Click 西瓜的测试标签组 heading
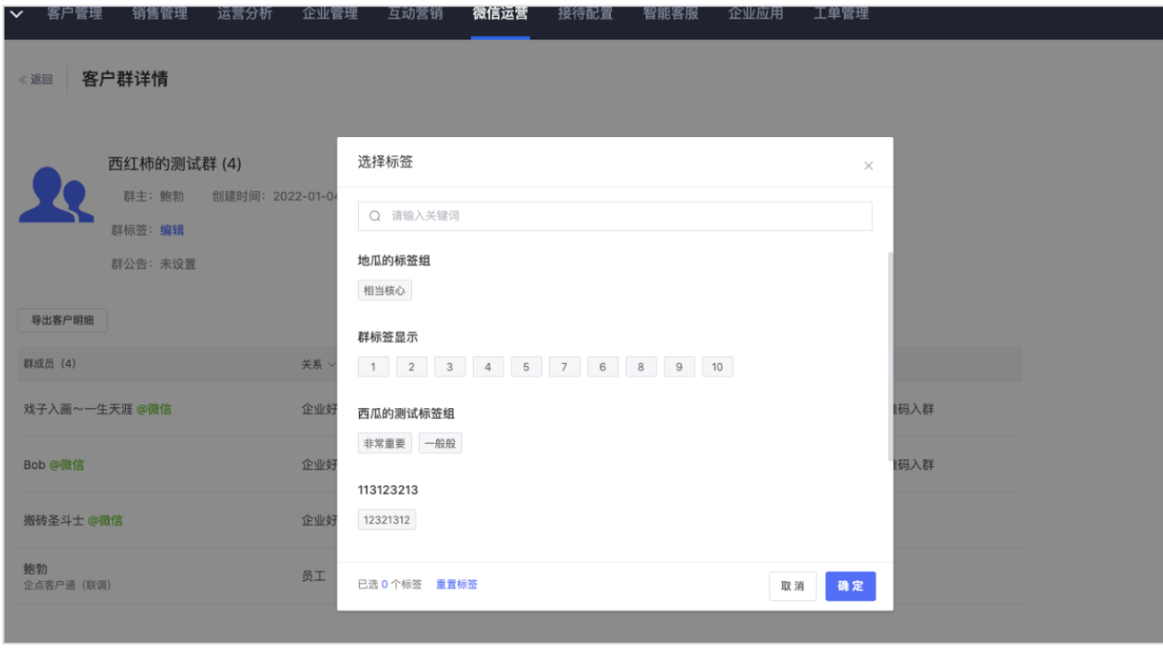 pyautogui.click(x=406, y=414)
